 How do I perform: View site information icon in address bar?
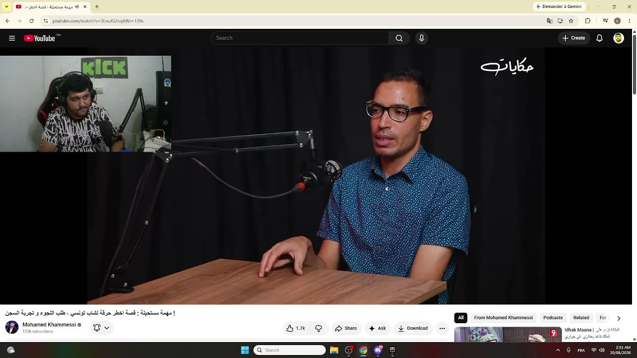45,21
